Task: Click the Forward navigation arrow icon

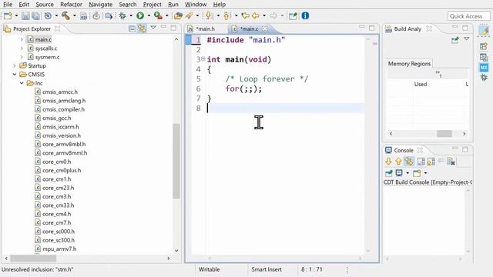Action: point(273,15)
